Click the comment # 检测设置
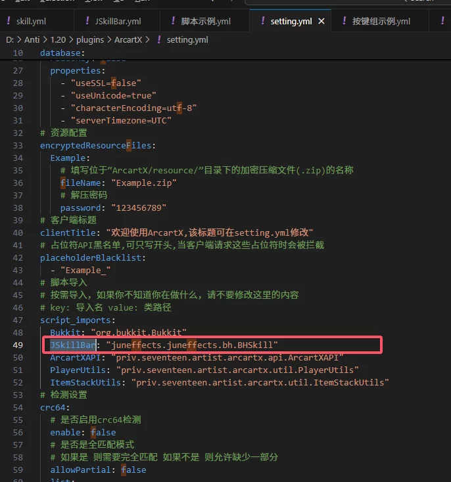This screenshot has height=482, width=451. tap(63, 395)
